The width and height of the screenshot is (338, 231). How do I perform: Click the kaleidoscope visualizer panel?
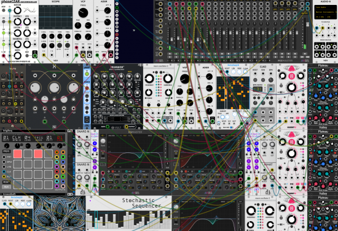pyautogui.click(x=60, y=213)
